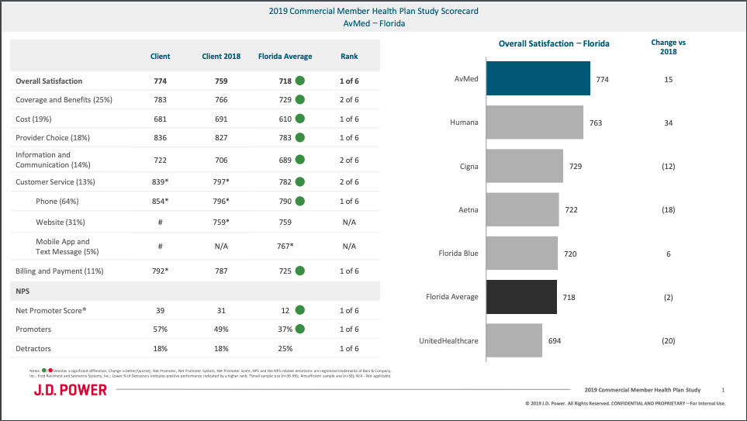Click Information and Communication (14%) label
747x421 pixels.
click(53, 160)
